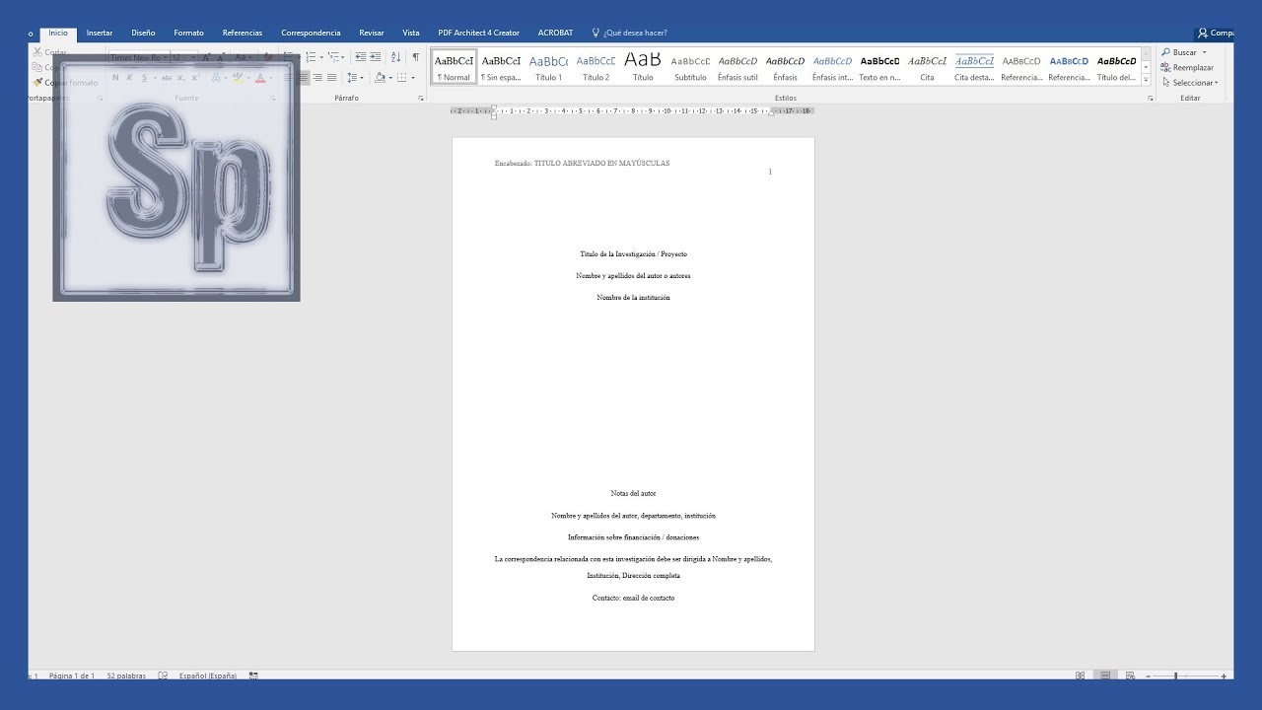The image size is (1262, 710).
Task: Apply the Cita destacada style
Action: click(974, 67)
